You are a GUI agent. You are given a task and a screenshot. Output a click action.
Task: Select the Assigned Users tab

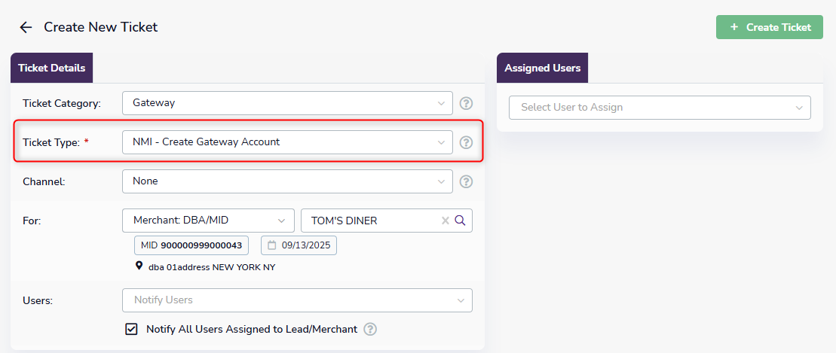[x=542, y=68]
